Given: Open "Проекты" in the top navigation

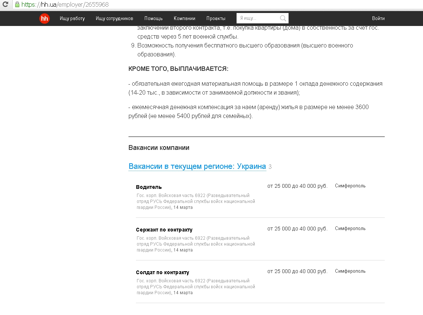Looking at the screenshot, I should pyautogui.click(x=216, y=18).
